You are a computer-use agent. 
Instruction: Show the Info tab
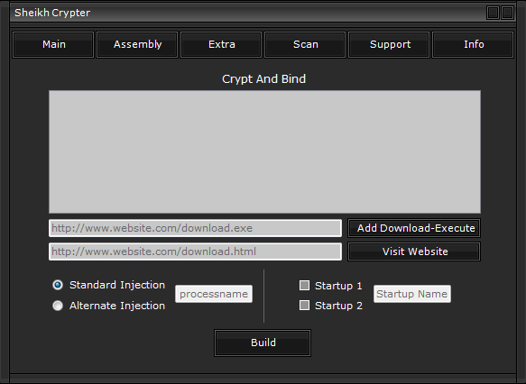click(473, 44)
